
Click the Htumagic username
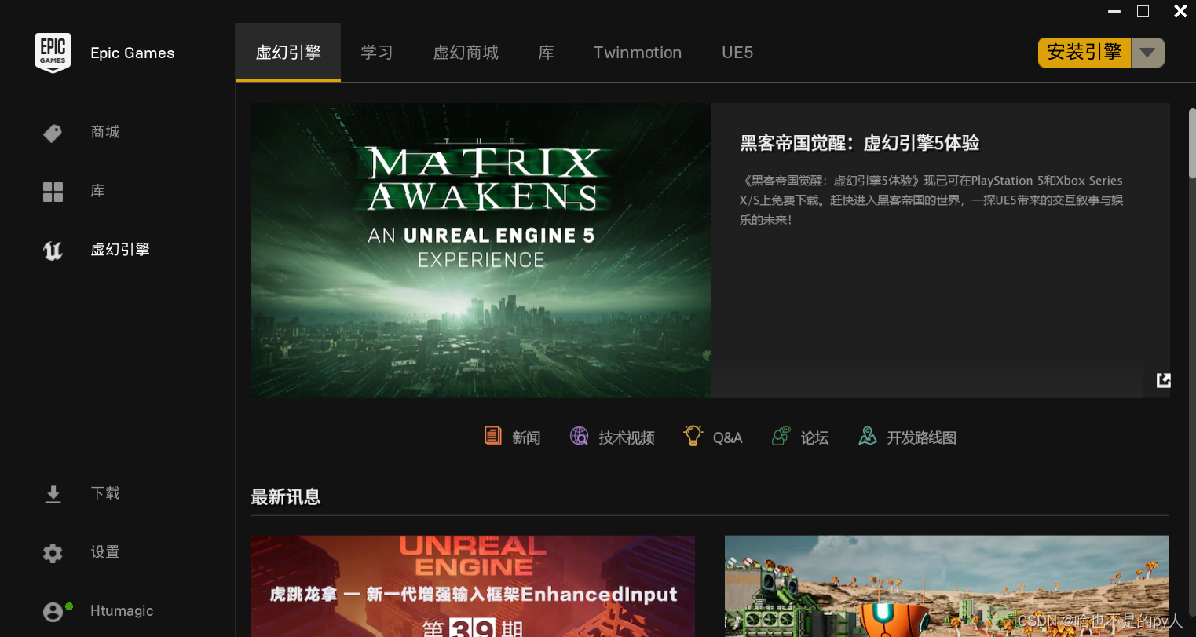(122, 611)
